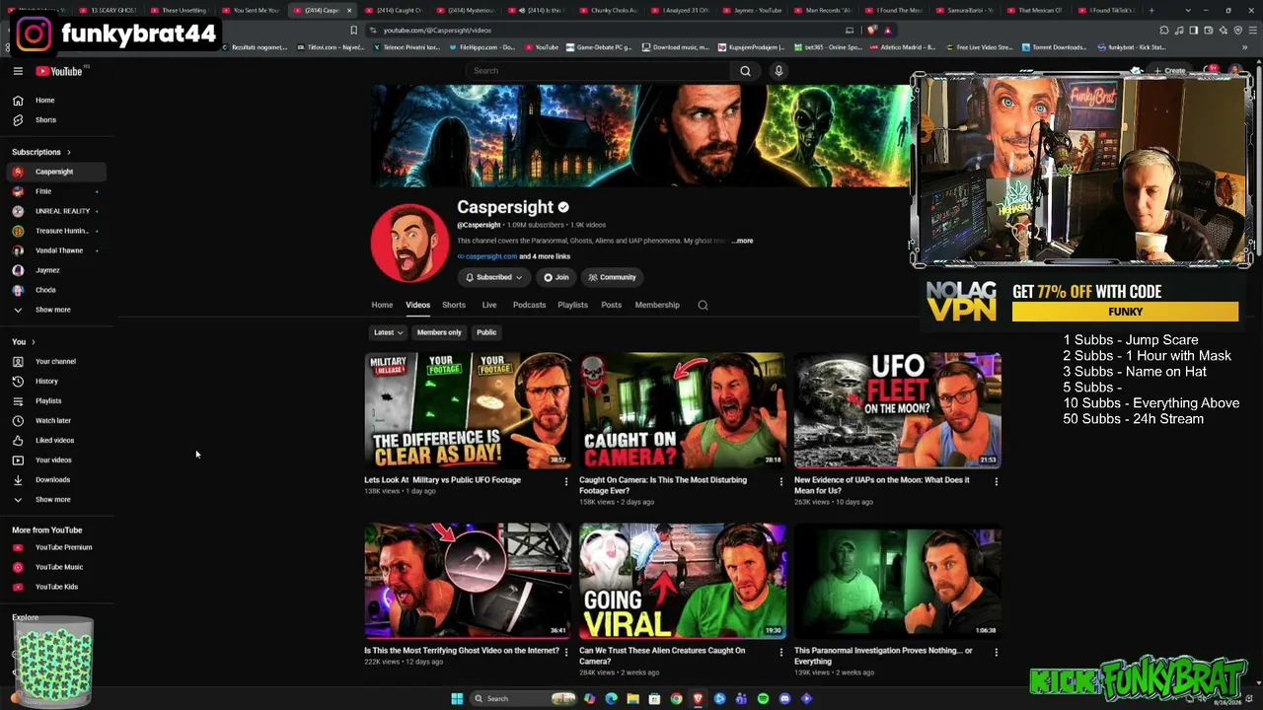Bookmark this page with the address bar icon
Screen dimensions: 1263x710
(x=353, y=31)
